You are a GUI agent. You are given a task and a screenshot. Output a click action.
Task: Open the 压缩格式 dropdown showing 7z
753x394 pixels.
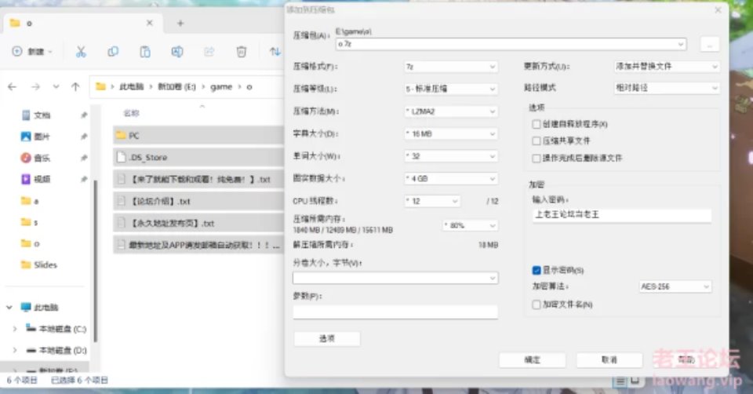(450, 67)
